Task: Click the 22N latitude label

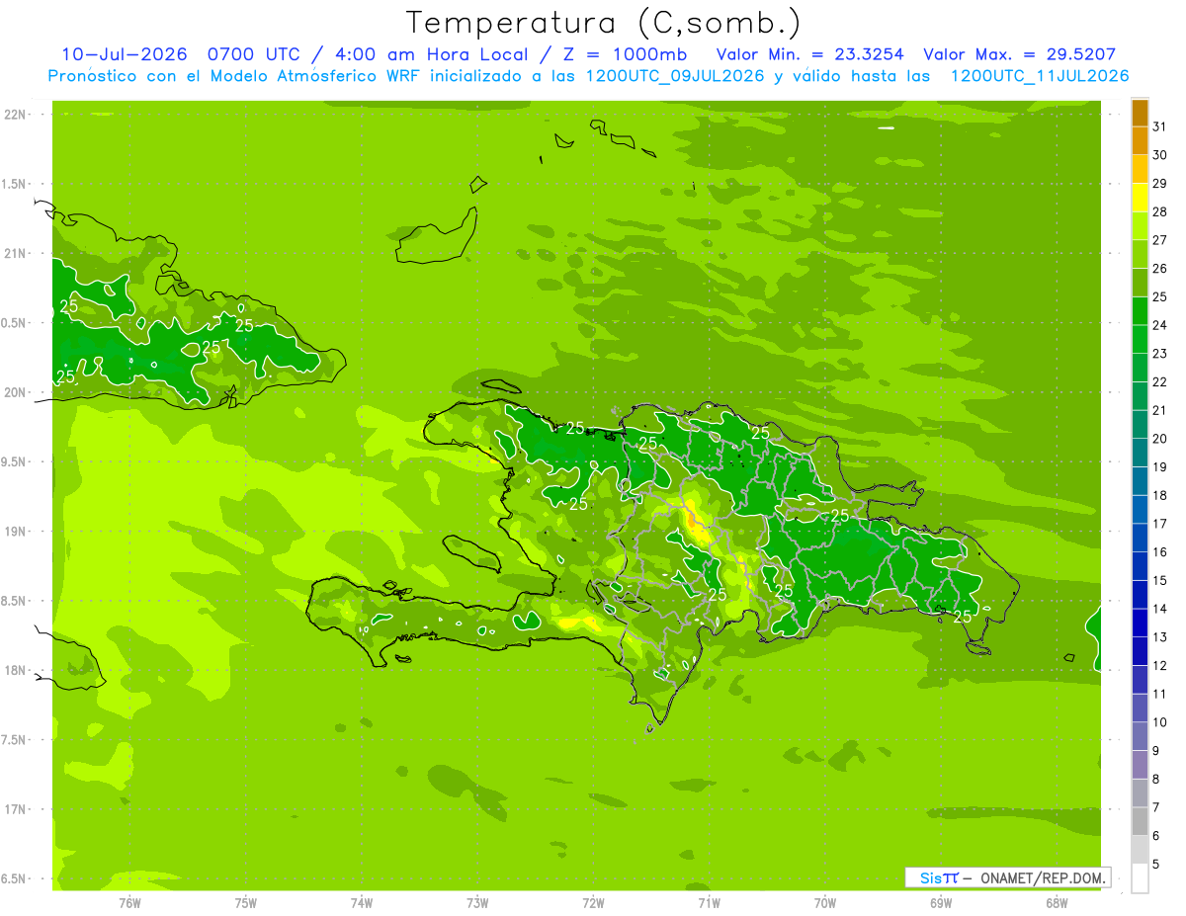Action: tap(14, 115)
